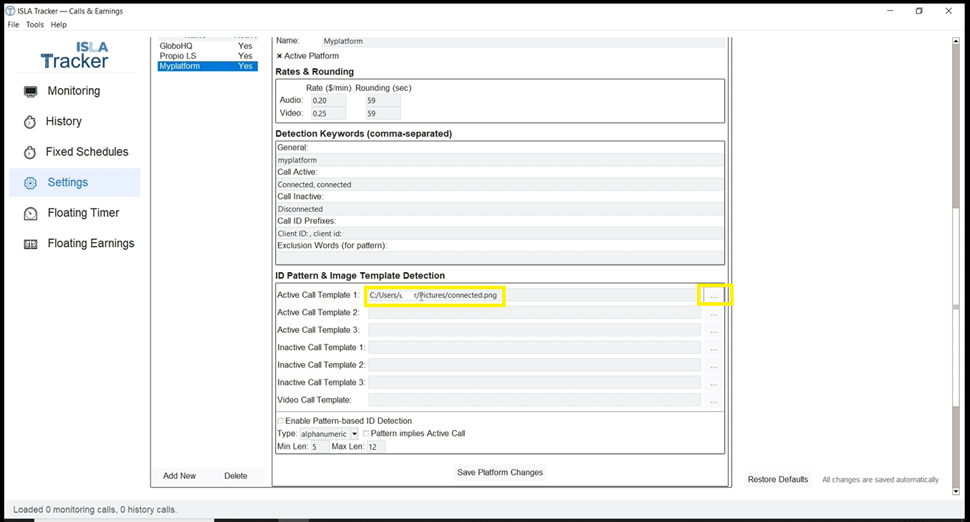Open the Floating Earnings view
Viewport: 970px width, 522px height.
pos(90,243)
